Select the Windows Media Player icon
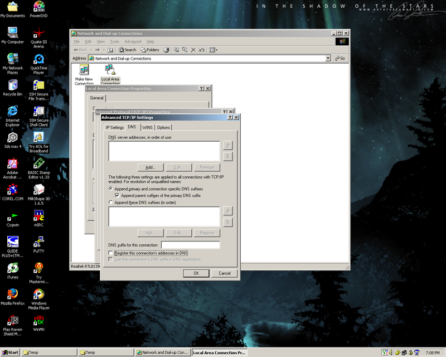 pos(38,299)
